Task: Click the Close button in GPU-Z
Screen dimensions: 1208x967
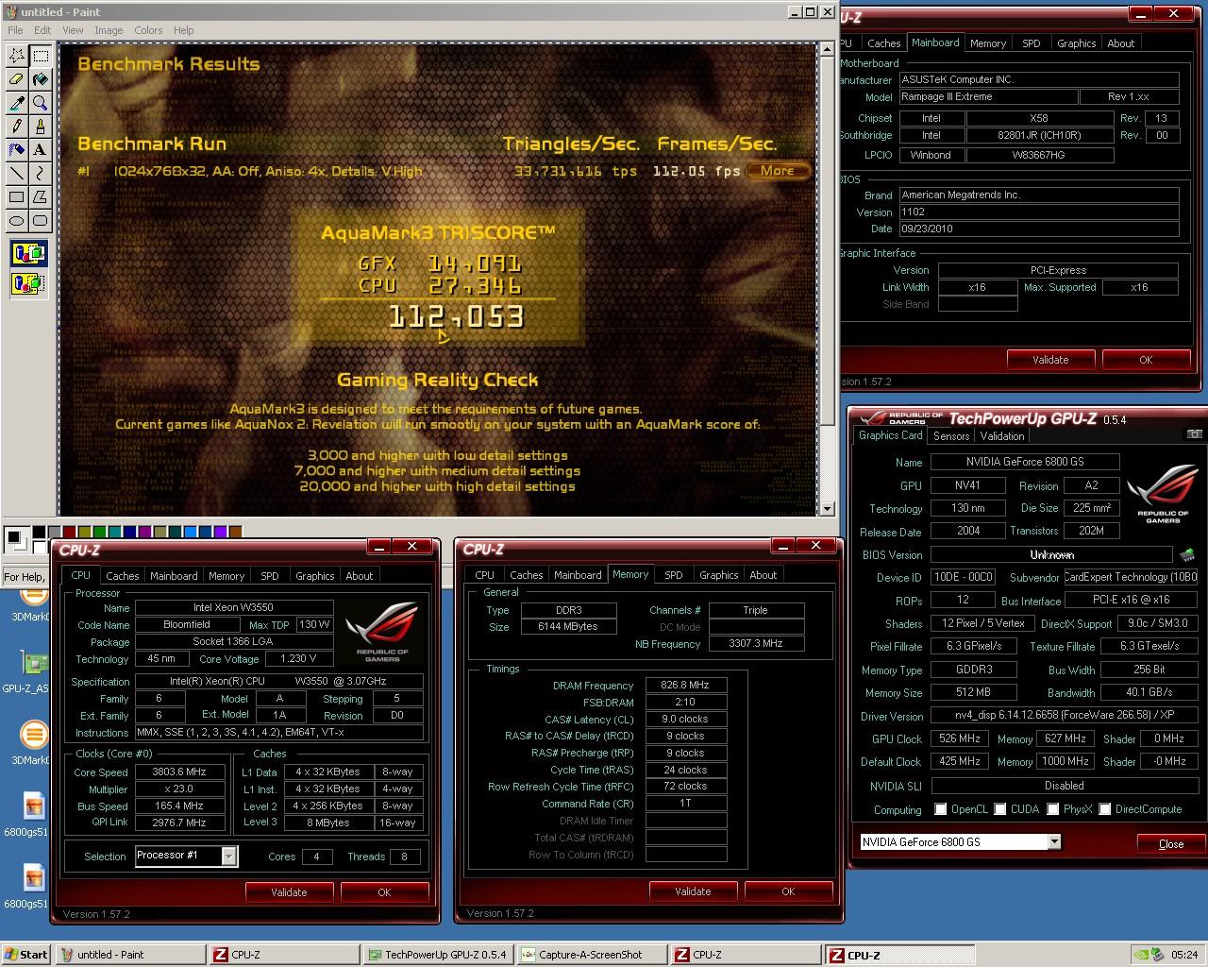Action: click(x=1171, y=844)
